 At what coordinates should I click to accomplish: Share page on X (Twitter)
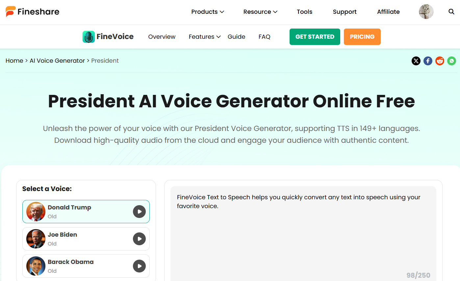click(416, 61)
